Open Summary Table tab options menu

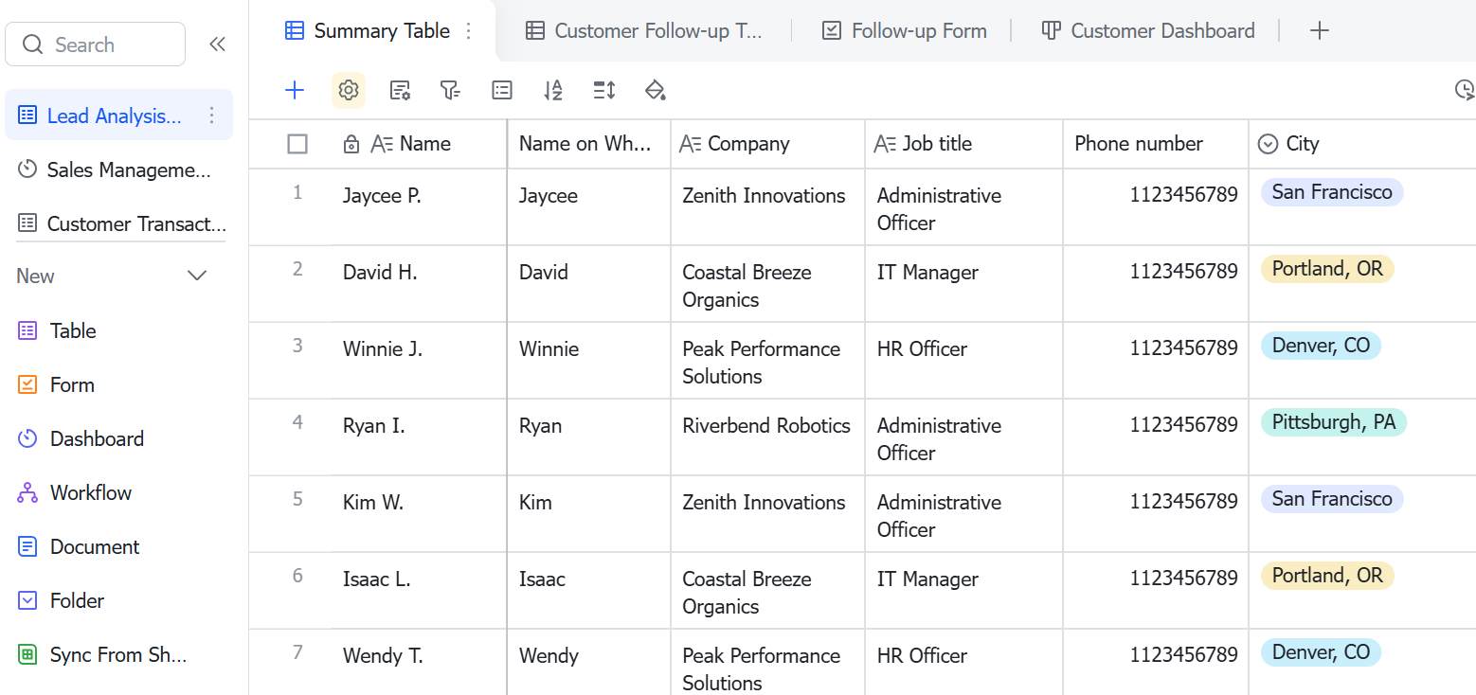click(468, 31)
